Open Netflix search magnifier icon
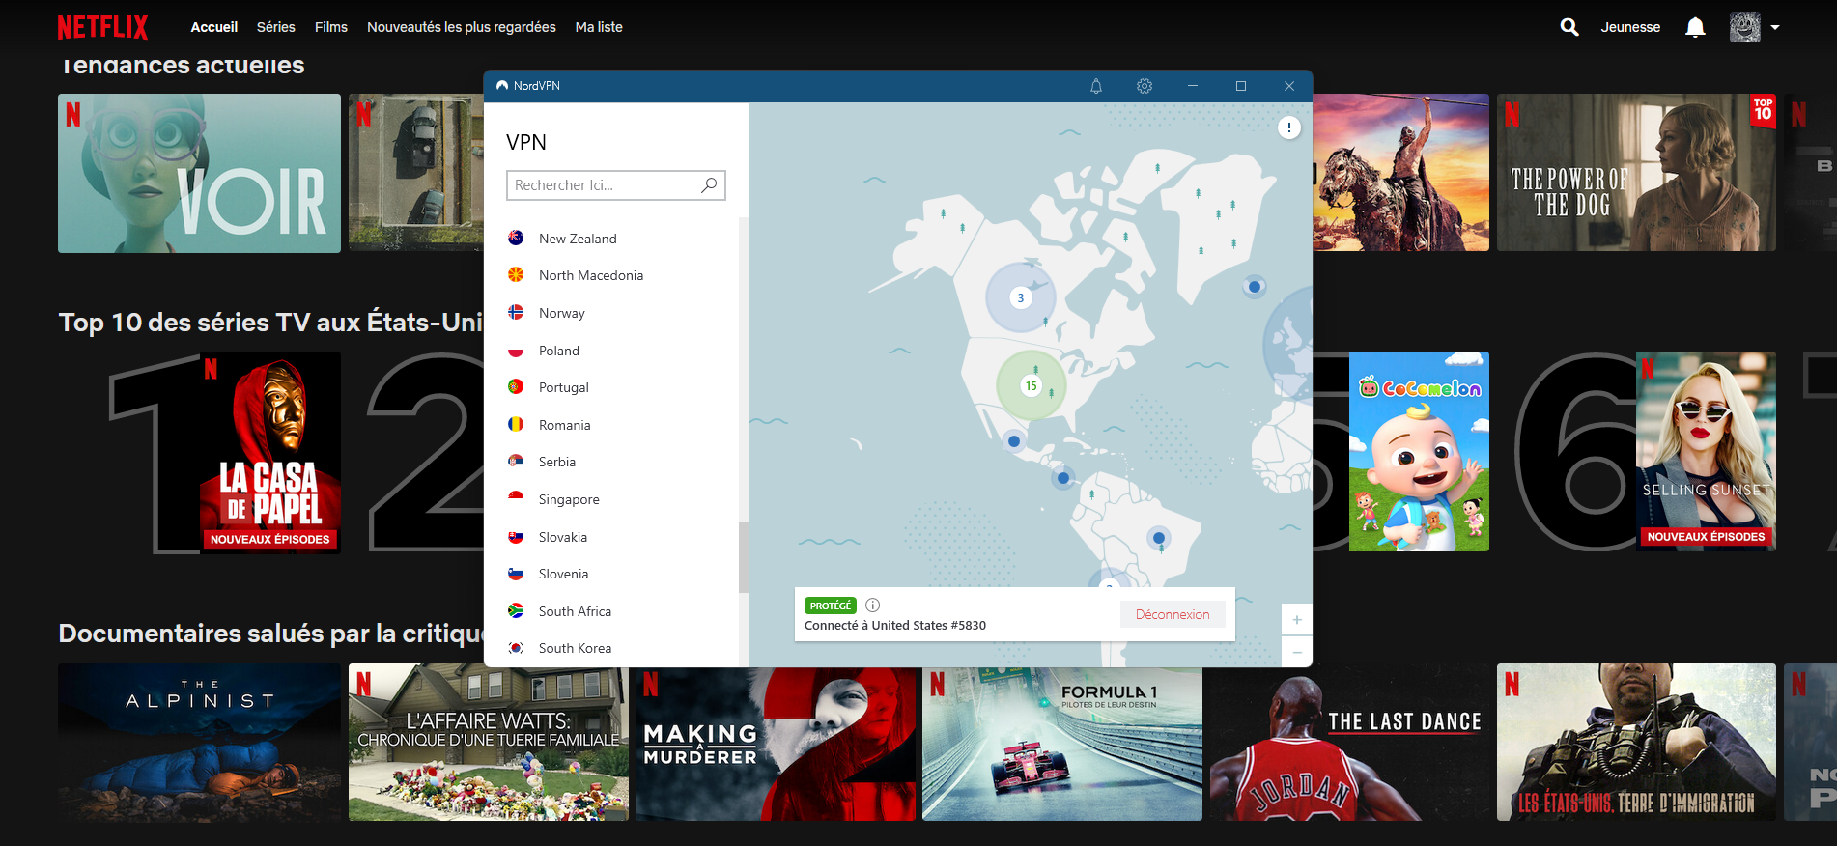The width and height of the screenshot is (1837, 846). (1569, 27)
